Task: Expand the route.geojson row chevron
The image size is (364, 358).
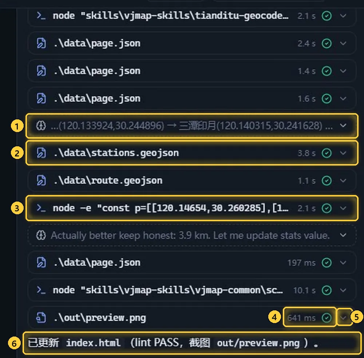Action: click(343, 180)
